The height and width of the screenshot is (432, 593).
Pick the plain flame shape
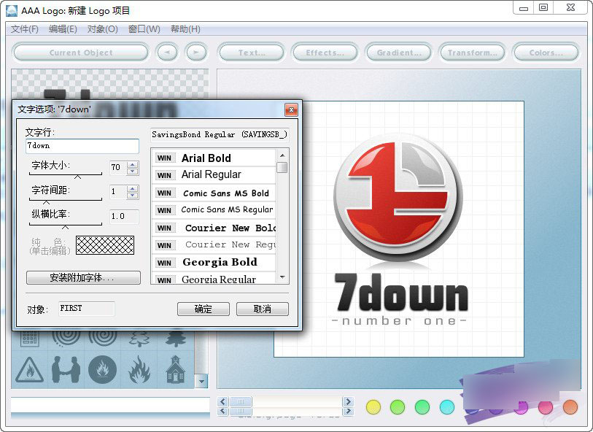[139, 369]
